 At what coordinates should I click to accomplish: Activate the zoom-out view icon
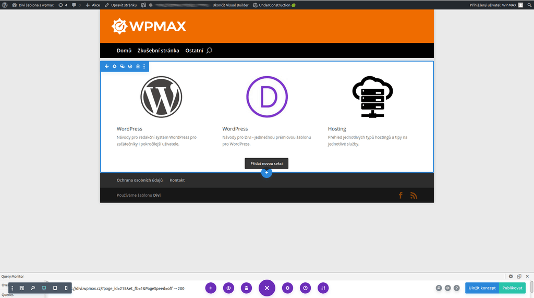click(33, 288)
